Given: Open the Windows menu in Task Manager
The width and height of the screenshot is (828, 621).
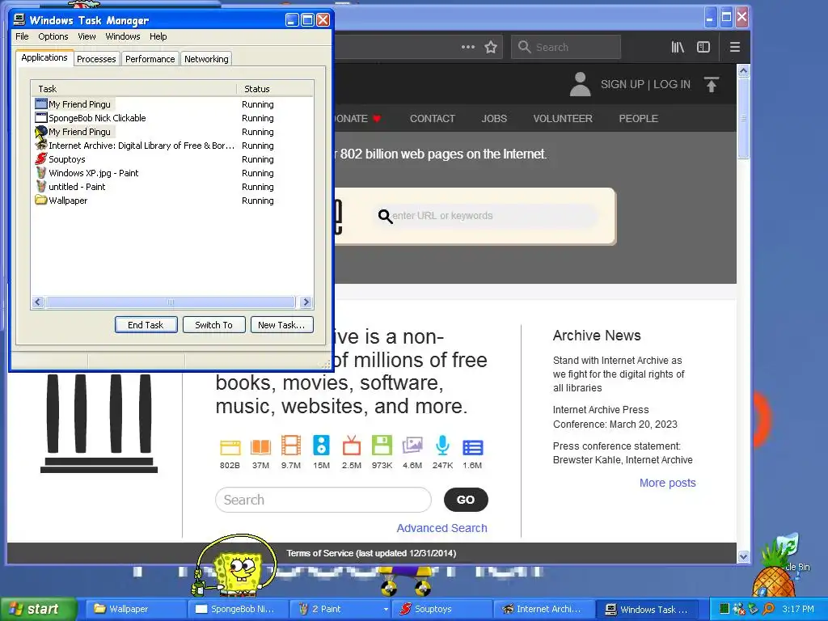Looking at the screenshot, I should tap(123, 36).
